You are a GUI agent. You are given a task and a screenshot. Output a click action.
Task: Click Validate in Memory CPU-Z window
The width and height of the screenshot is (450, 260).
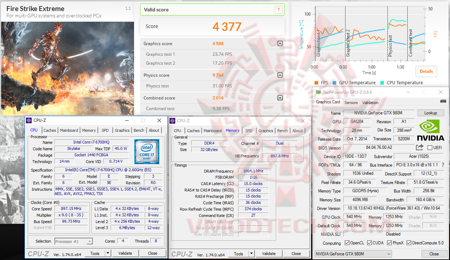[269, 254]
